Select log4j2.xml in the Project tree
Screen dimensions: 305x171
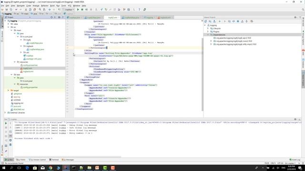[28, 68]
